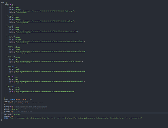168x128 pixels.
Task: Click the ["Glock"] table key
Action: [x=10, y=26]
